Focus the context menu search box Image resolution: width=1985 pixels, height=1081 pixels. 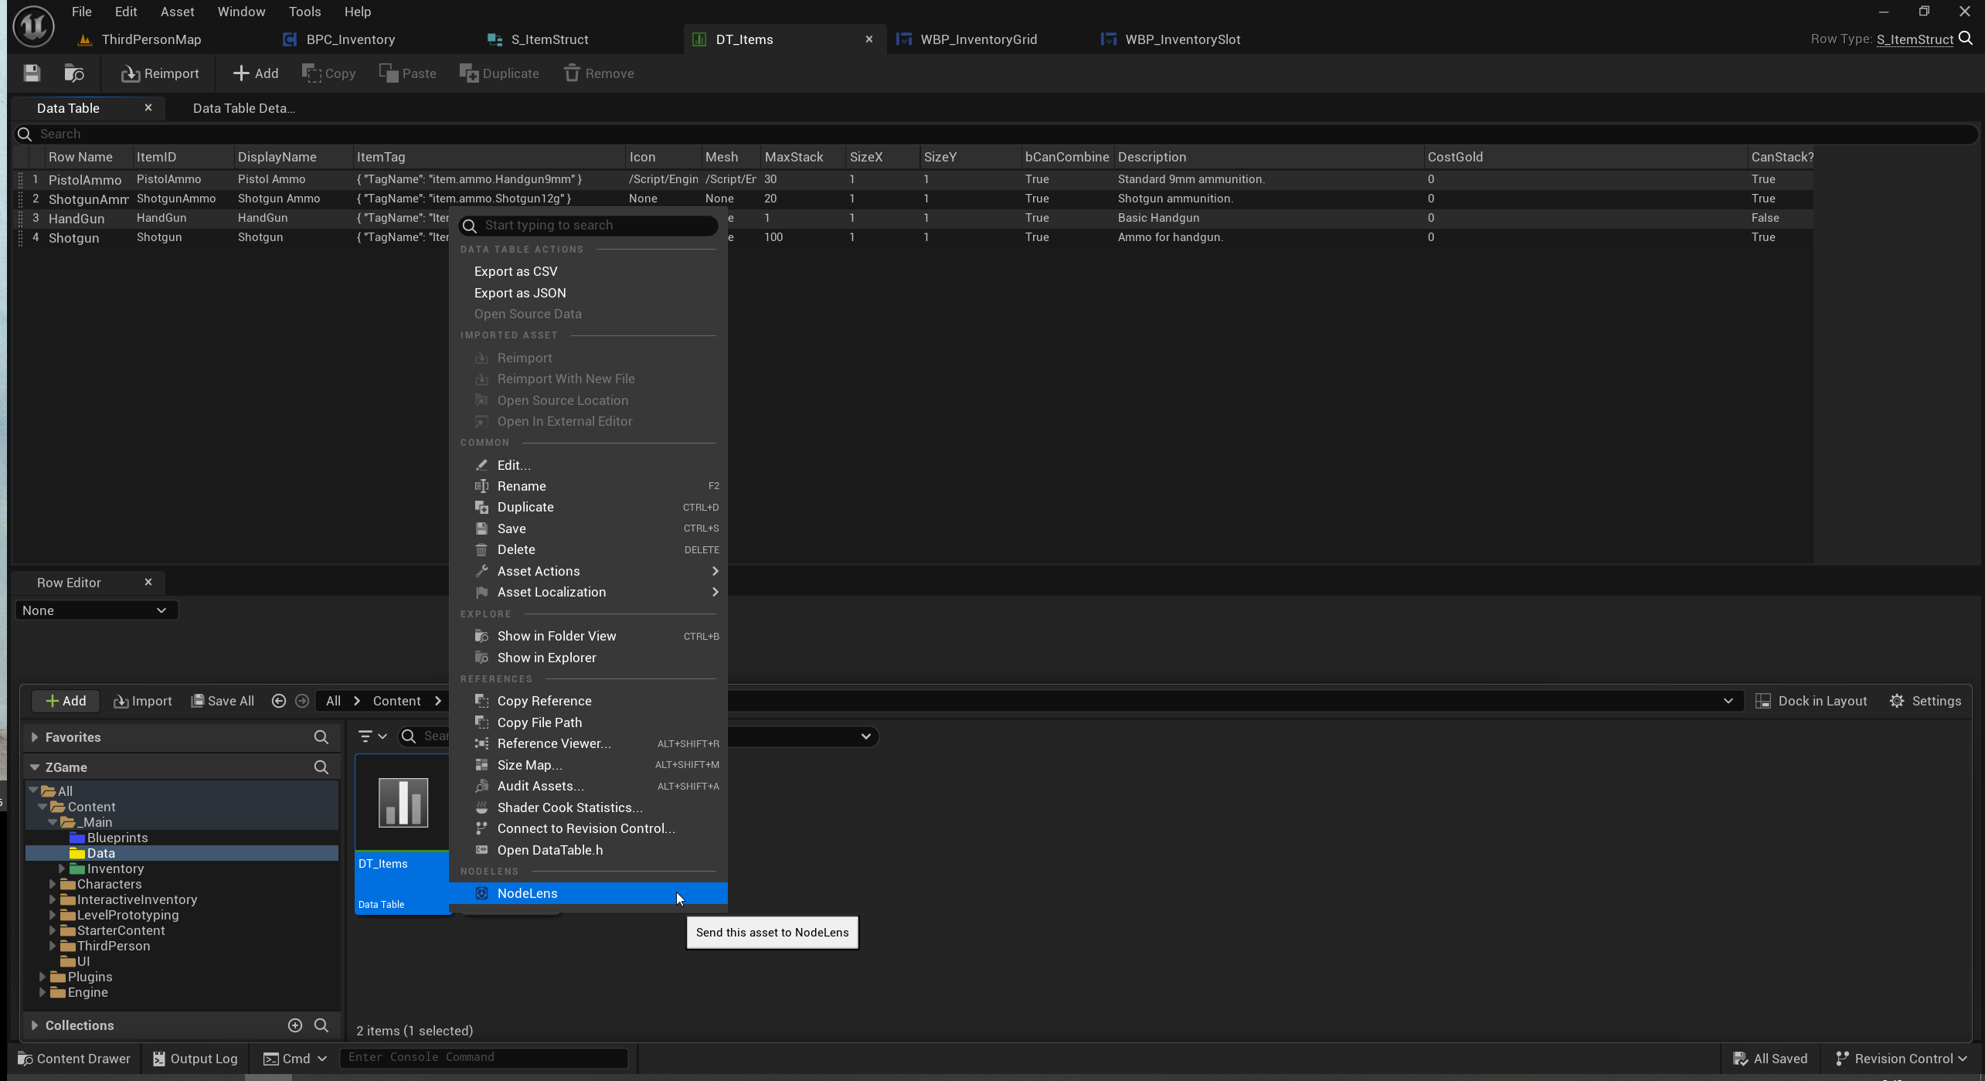pos(589,225)
